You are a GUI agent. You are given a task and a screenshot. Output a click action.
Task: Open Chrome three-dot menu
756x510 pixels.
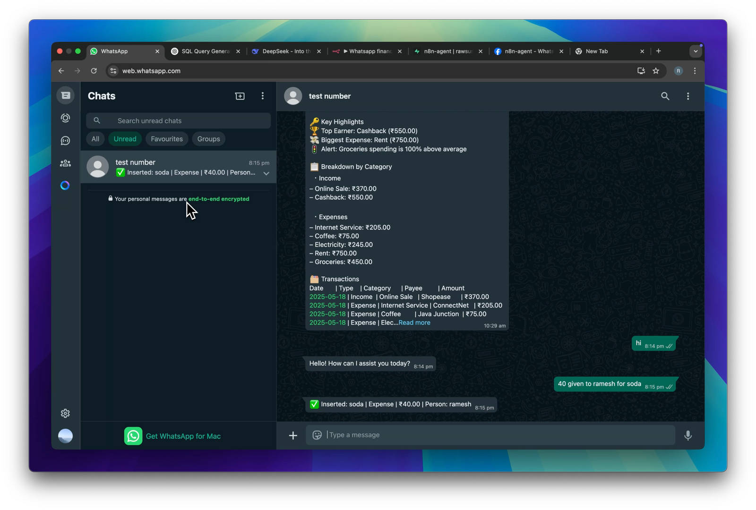695,71
